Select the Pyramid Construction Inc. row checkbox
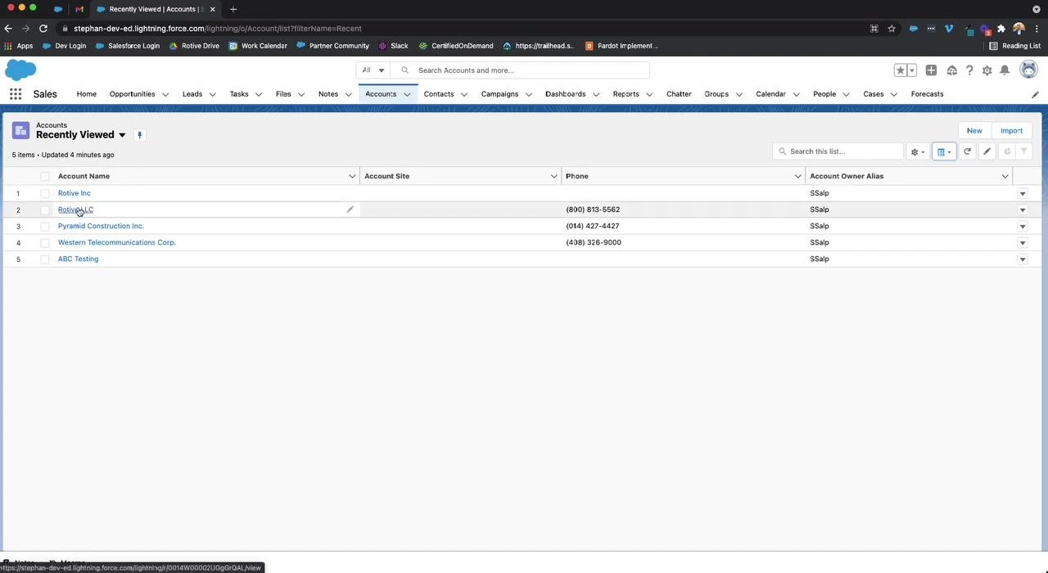Screen dimensions: 1048x573 point(45,226)
